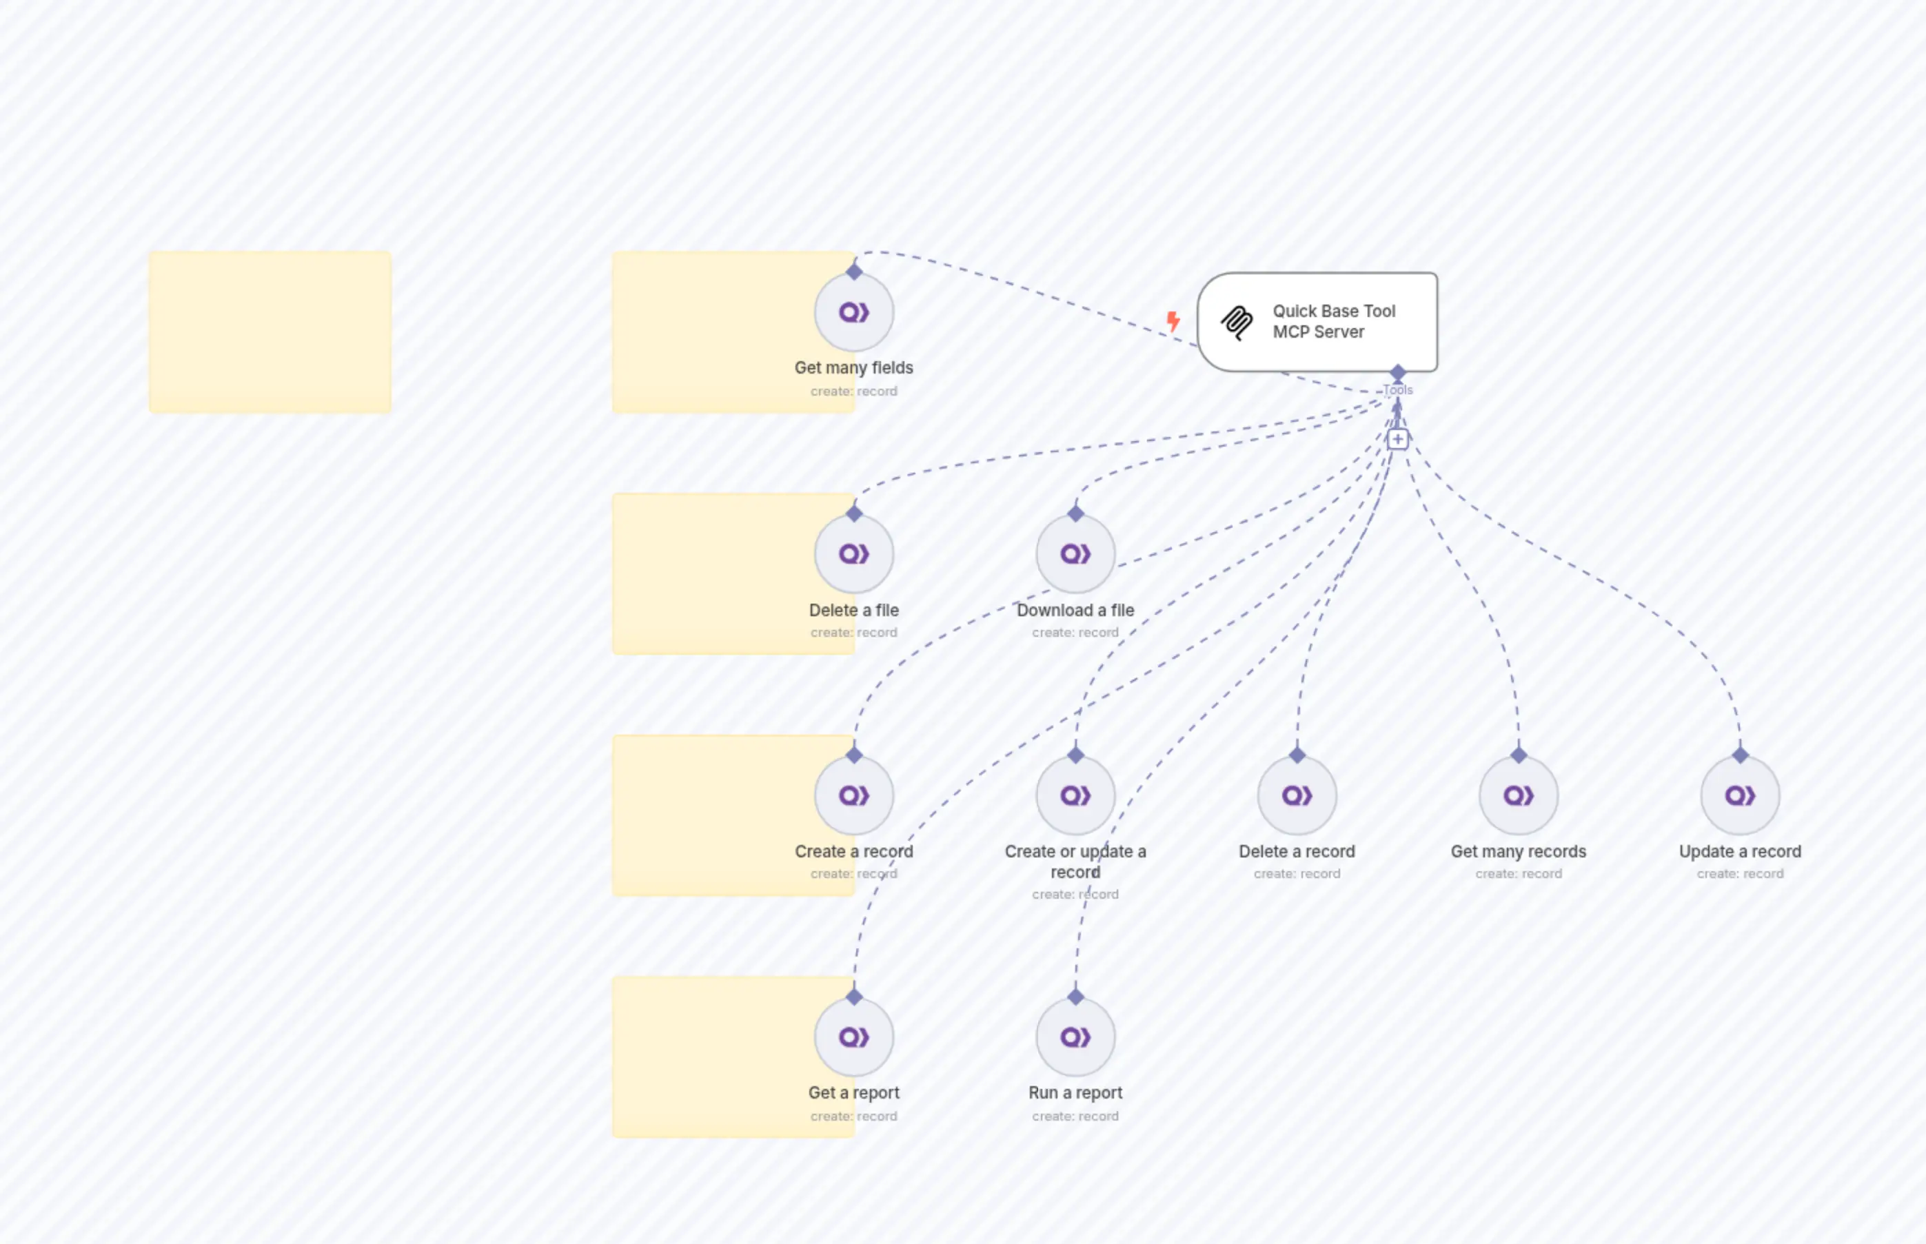
Task: Click the sticky note behind Get a report
Action: 711,1057
